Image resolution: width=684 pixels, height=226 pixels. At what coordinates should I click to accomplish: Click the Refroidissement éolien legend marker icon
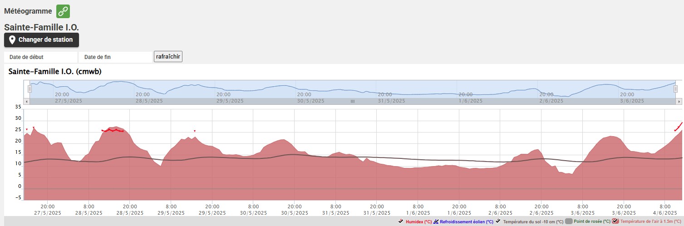[436, 221]
